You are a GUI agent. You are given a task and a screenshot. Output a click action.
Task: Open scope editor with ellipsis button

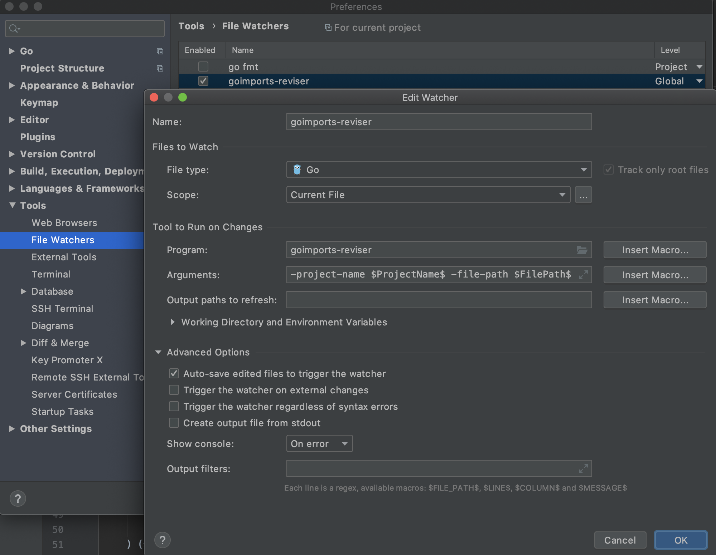click(583, 195)
